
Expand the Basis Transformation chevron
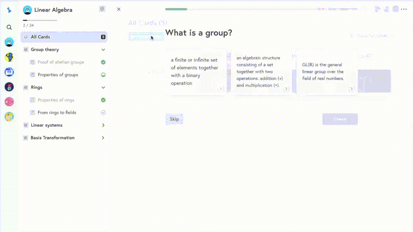pyautogui.click(x=103, y=138)
